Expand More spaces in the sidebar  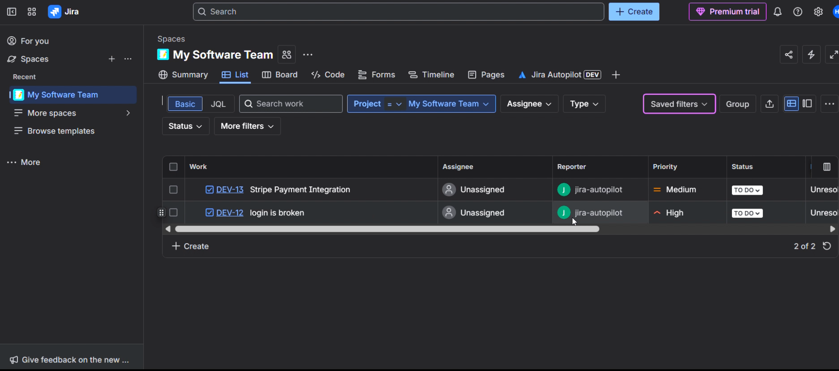72,113
